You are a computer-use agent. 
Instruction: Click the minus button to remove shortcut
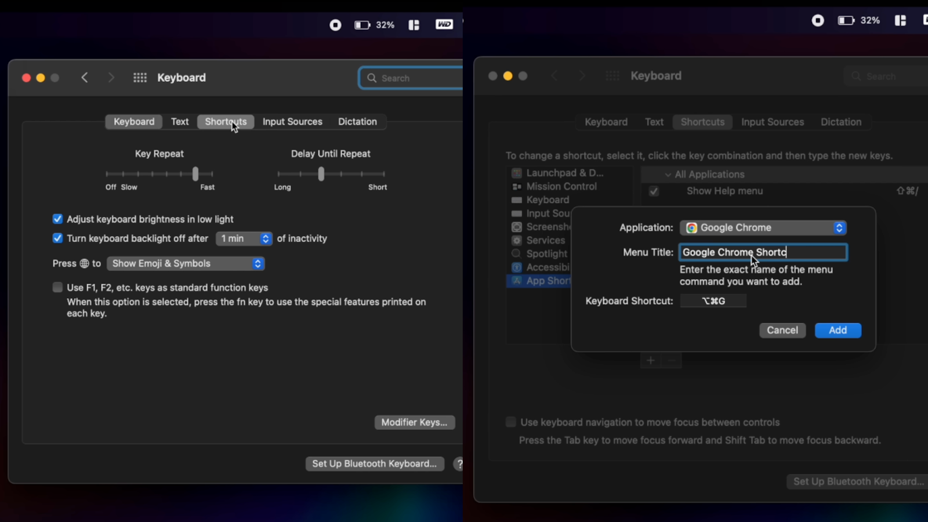(671, 361)
